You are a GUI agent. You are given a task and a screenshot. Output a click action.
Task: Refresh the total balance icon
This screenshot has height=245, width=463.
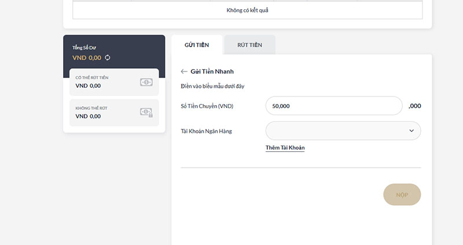tap(108, 57)
